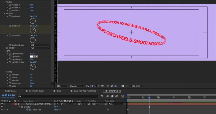Screen dimensions: 216x114
Task: Open layer blending Mode dropdown
Action: click(x=81, y=104)
